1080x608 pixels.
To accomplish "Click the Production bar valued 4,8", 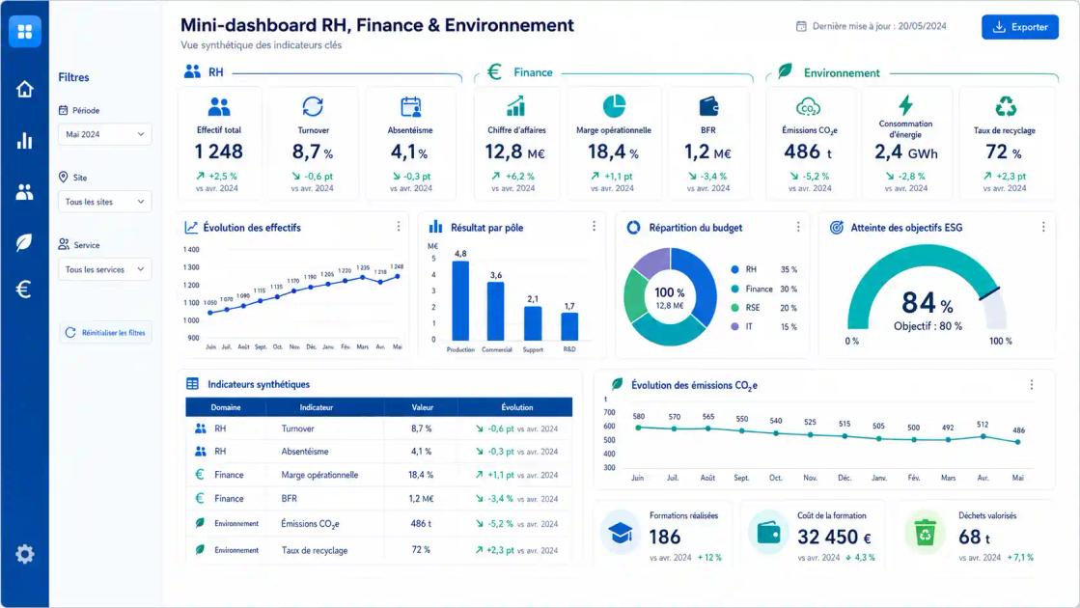I will [x=460, y=301].
